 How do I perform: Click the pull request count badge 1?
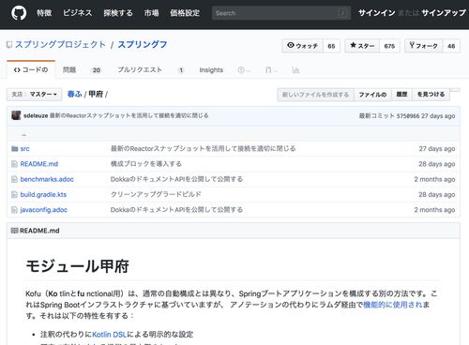click(181, 70)
